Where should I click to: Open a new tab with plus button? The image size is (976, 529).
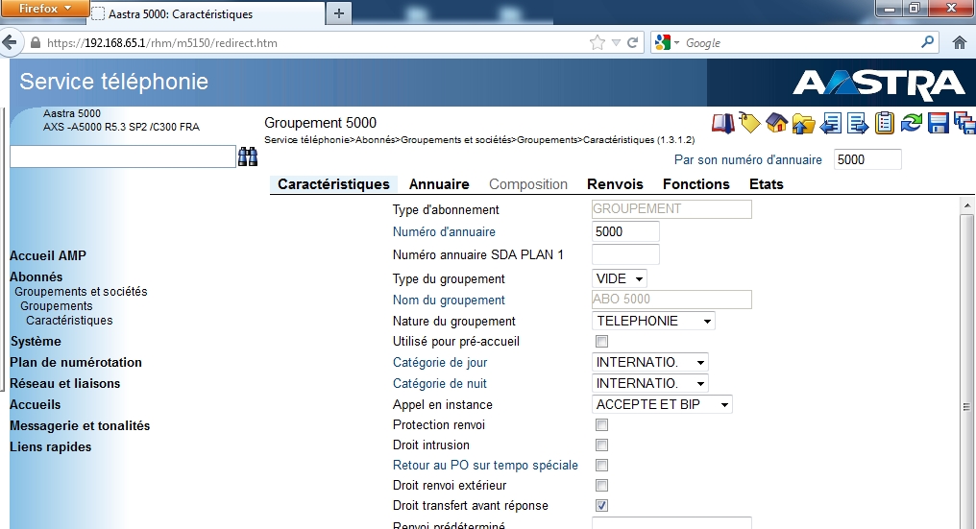point(338,13)
